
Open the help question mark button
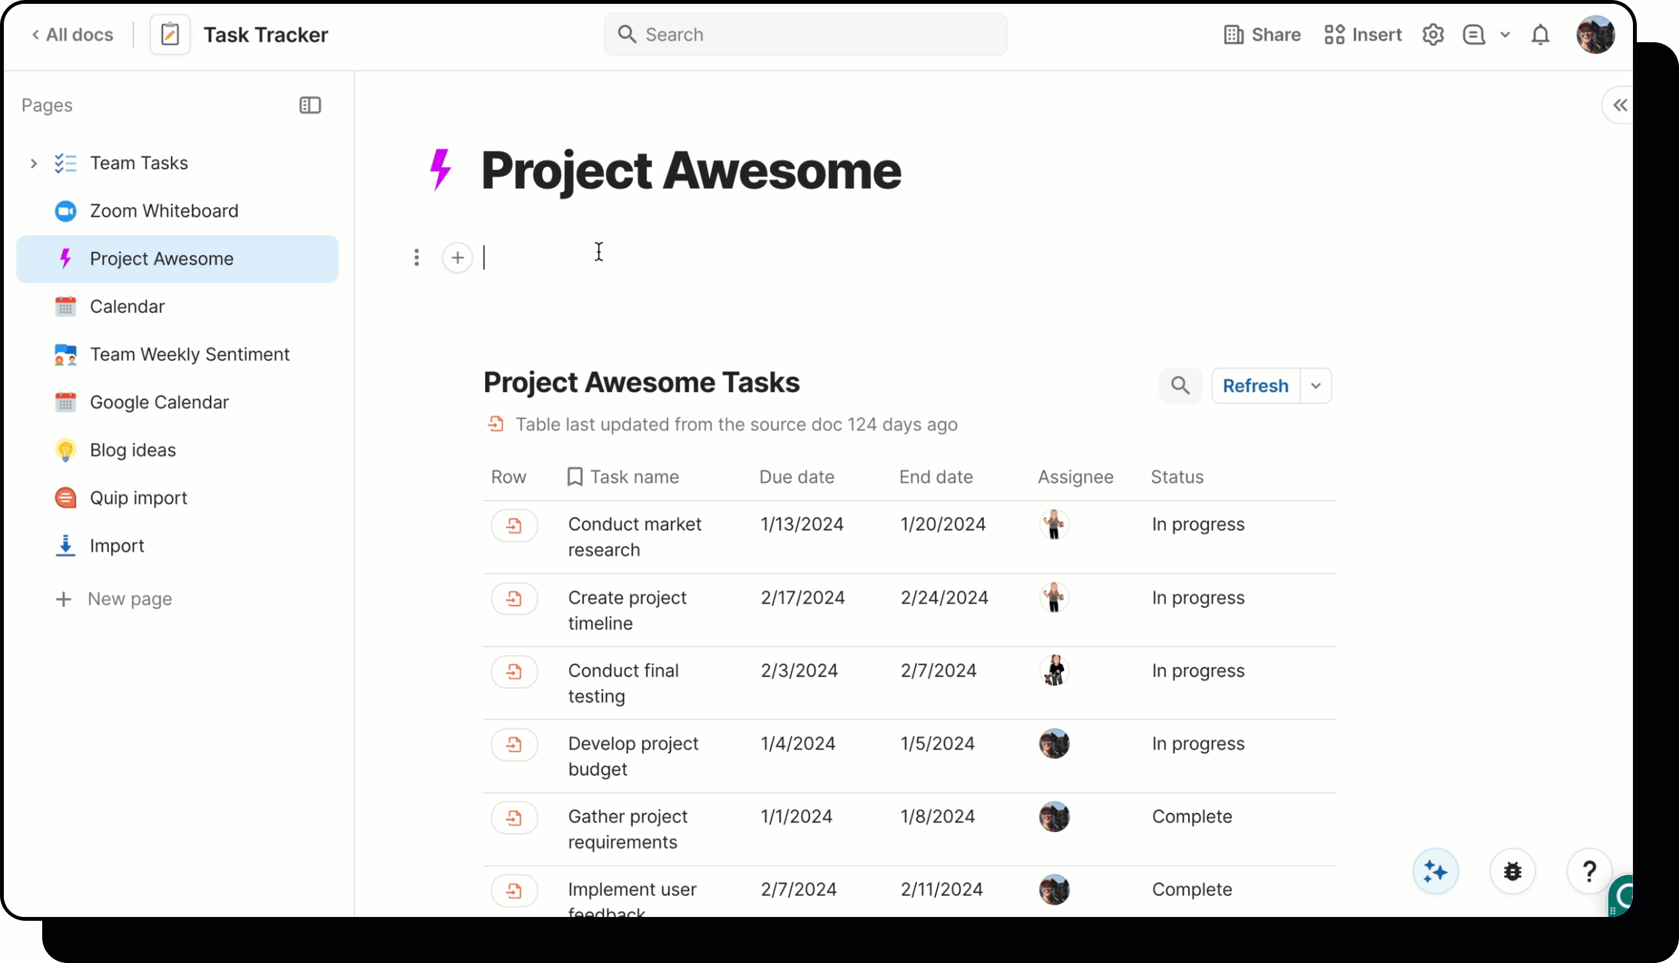pos(1589,871)
